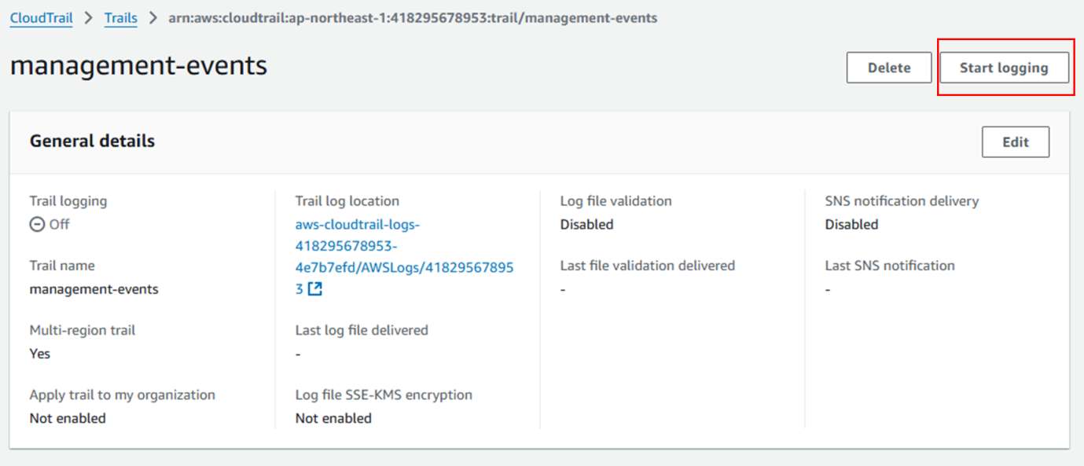This screenshot has height=466, width=1084.
Task: Click the Start logging button
Action: click(x=1004, y=68)
